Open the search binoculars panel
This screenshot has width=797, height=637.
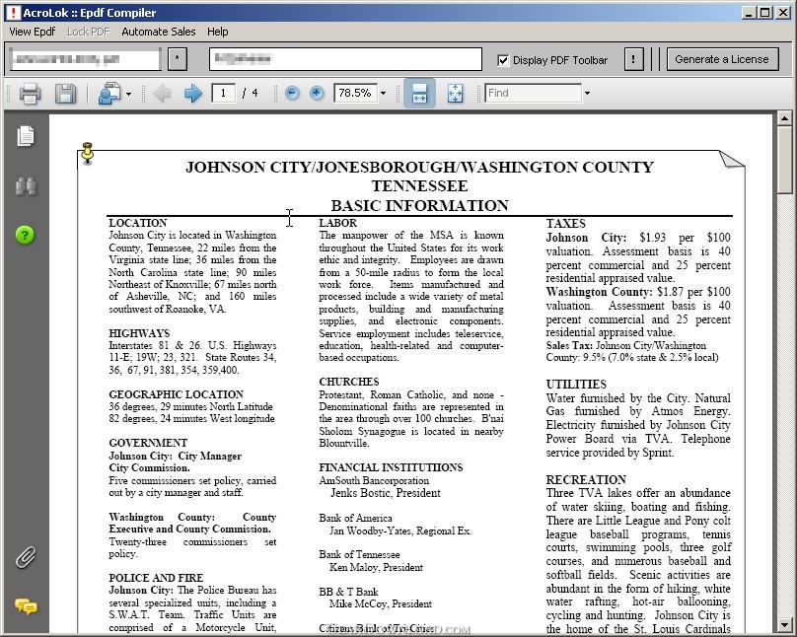click(26, 186)
